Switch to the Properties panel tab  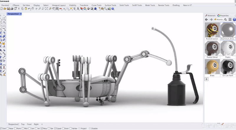pos(223,15)
